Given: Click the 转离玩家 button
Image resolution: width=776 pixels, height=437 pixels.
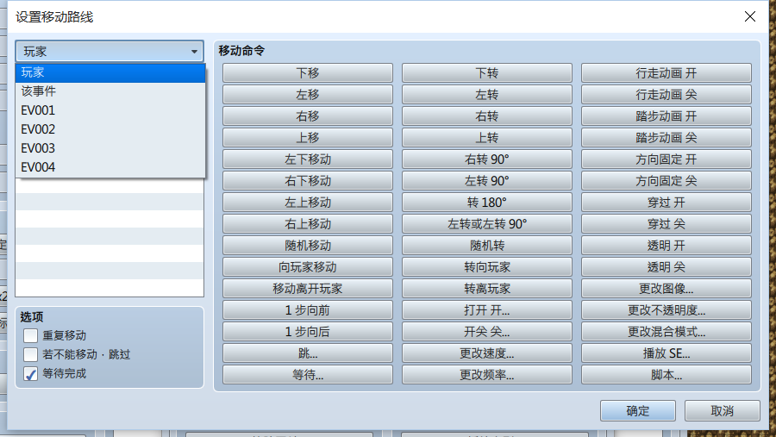Looking at the screenshot, I should [x=487, y=289].
